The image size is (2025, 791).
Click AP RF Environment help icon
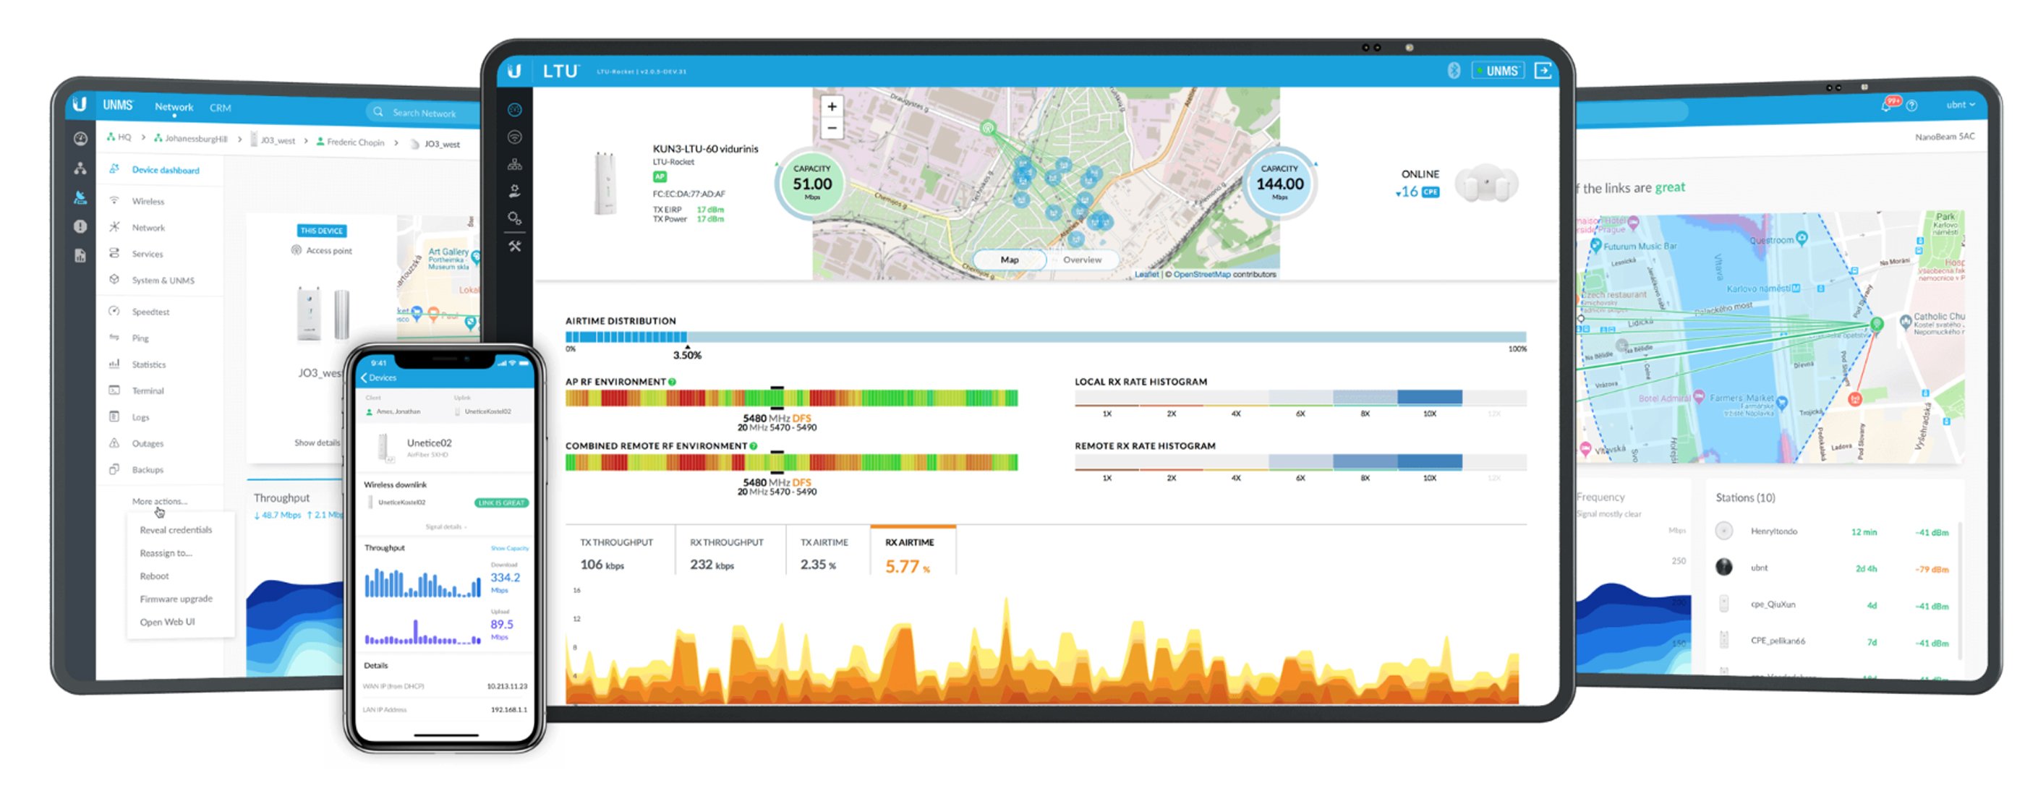tap(672, 382)
